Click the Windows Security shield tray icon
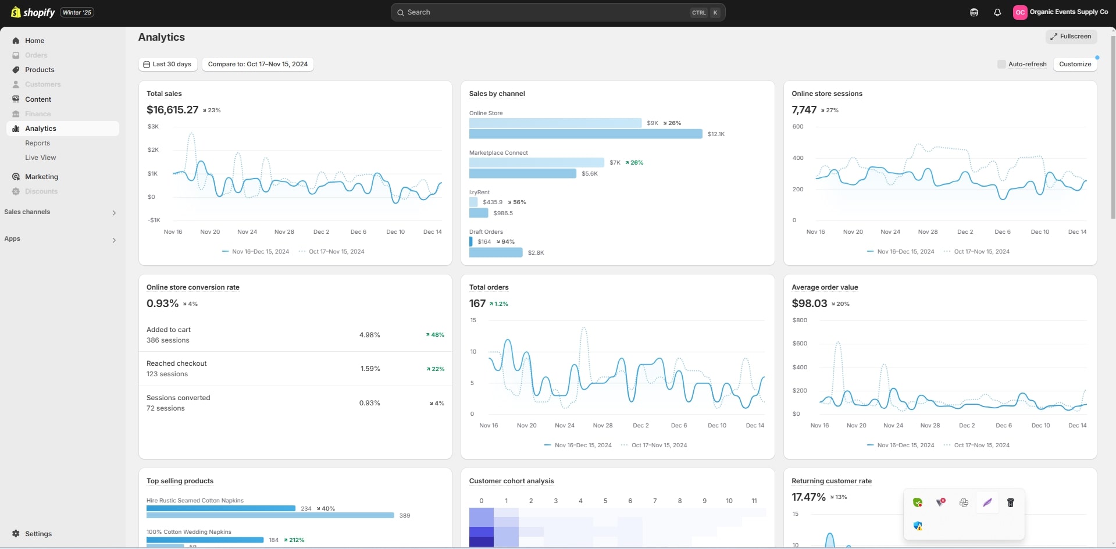The height and width of the screenshot is (549, 1116). pos(918,526)
